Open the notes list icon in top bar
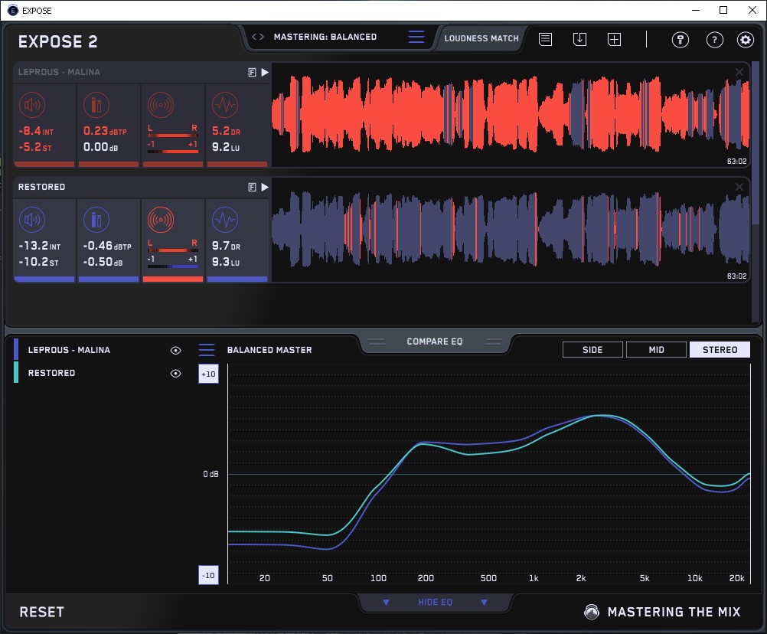Image resolution: width=767 pixels, height=634 pixels. [545, 39]
